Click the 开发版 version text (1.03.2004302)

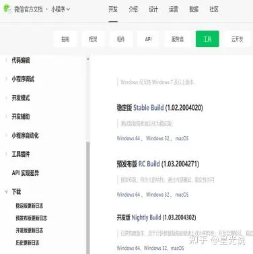coord(180,218)
